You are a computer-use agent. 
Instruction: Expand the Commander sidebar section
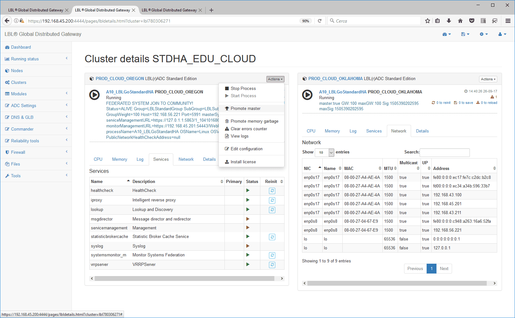(36, 129)
